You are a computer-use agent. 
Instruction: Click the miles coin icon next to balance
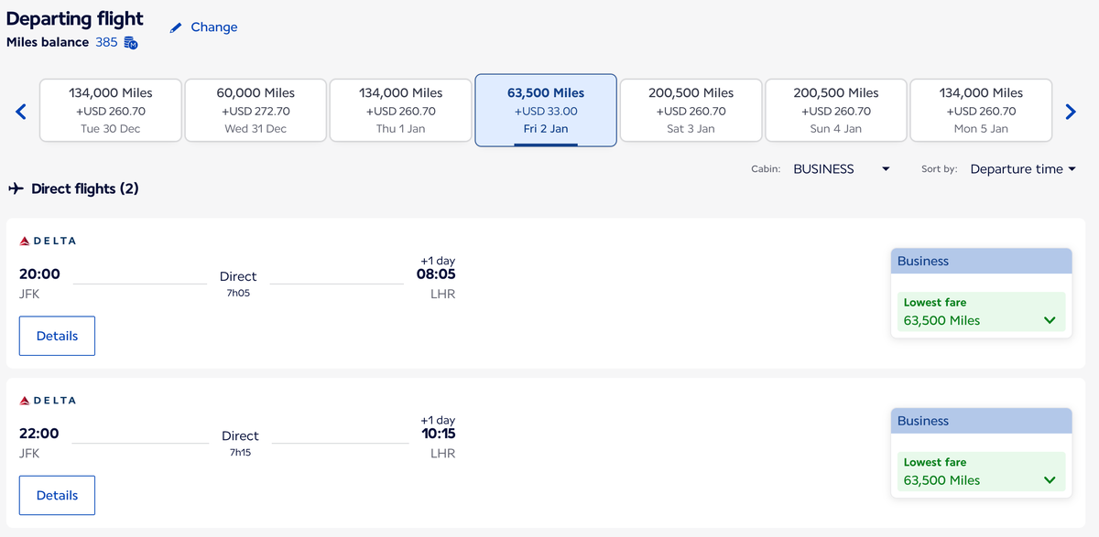click(x=131, y=43)
